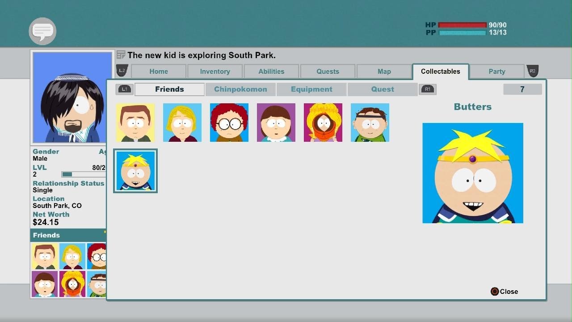Screen dimensions: 572x322
Task: Click the Friends header in sidebar
Action: (68, 235)
